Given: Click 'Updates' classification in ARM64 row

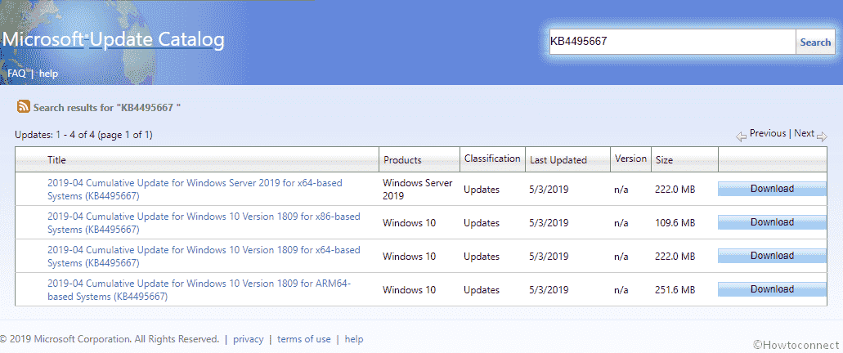Looking at the screenshot, I should point(482,290).
